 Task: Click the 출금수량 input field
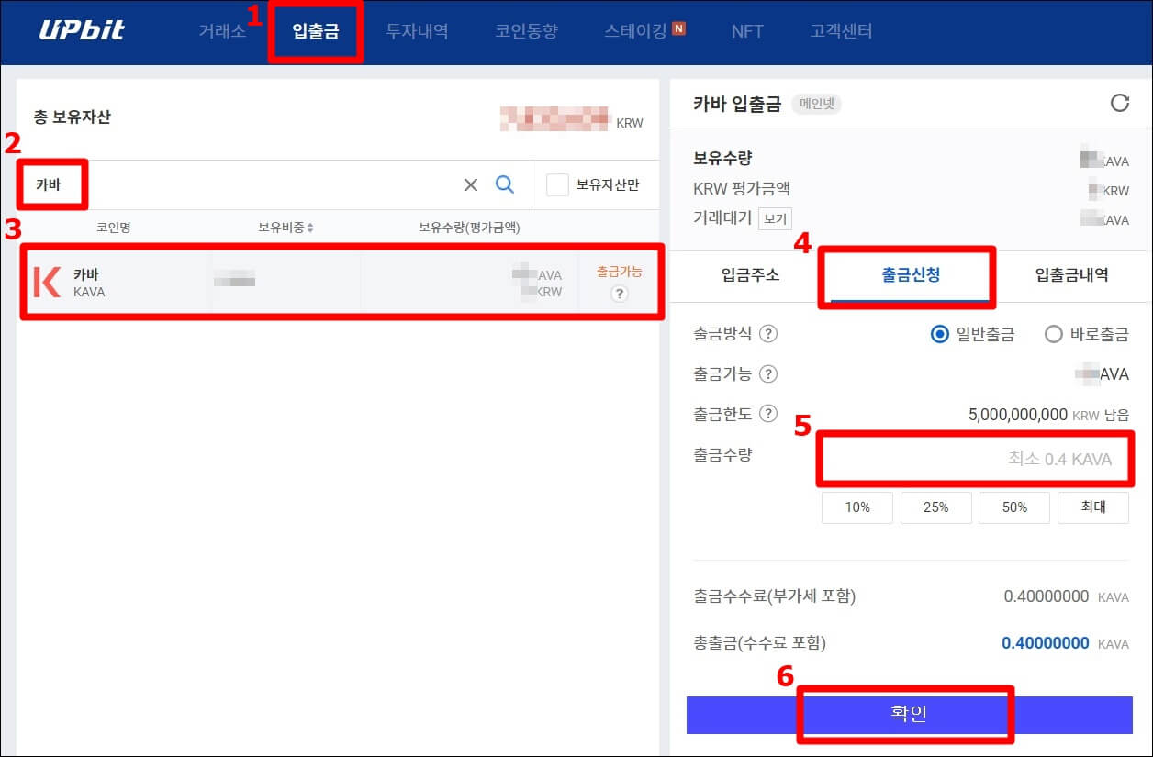coord(976,459)
